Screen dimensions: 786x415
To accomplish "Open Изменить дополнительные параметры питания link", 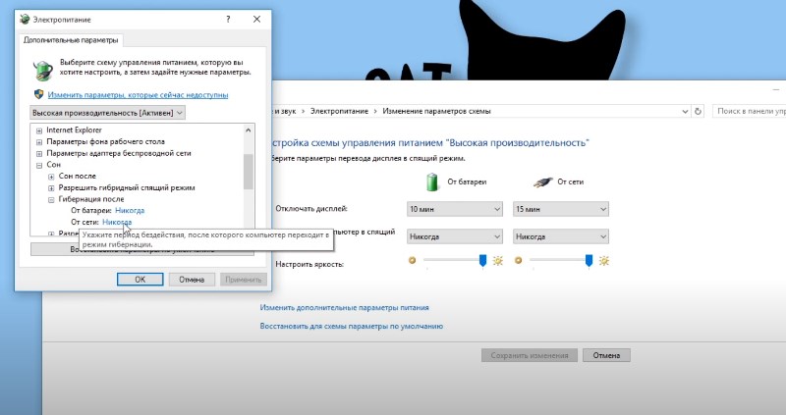I will point(345,307).
